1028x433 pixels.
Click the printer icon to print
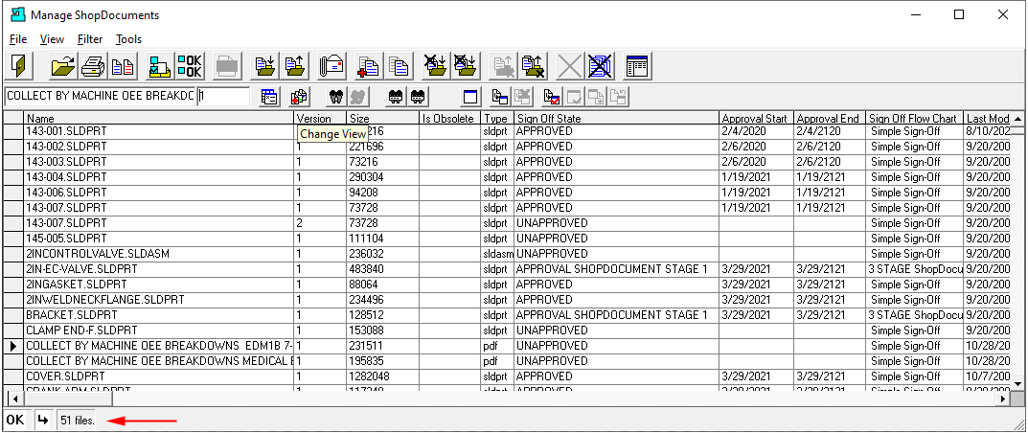coord(92,65)
